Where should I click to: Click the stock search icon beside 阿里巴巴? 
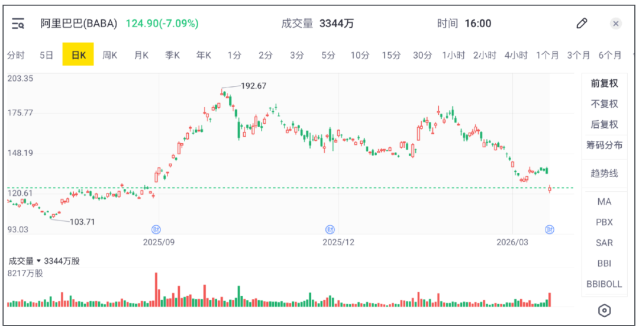(18, 24)
